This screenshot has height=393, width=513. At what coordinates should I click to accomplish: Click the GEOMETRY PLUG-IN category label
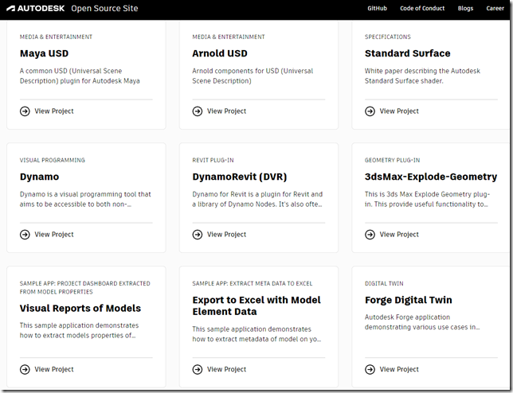click(392, 160)
